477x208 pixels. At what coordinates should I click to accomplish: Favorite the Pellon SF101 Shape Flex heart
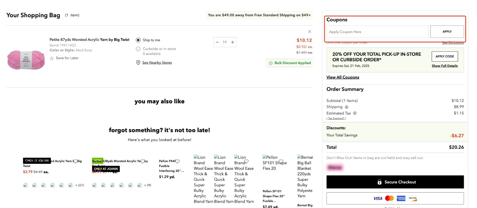pos(281,162)
